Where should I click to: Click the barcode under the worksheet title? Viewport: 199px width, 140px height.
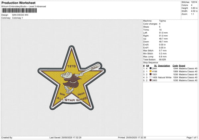click(19, 11)
